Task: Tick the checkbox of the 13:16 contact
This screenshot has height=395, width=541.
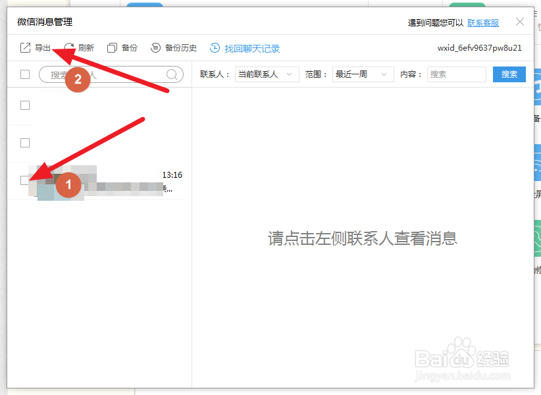Action: [24, 180]
